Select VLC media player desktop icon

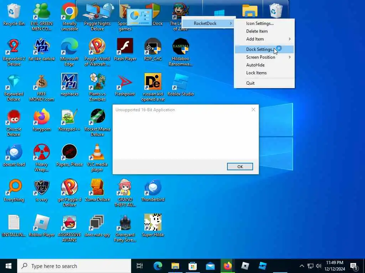97,158
